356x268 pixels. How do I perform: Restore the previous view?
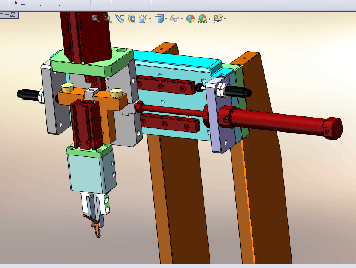click(x=119, y=19)
